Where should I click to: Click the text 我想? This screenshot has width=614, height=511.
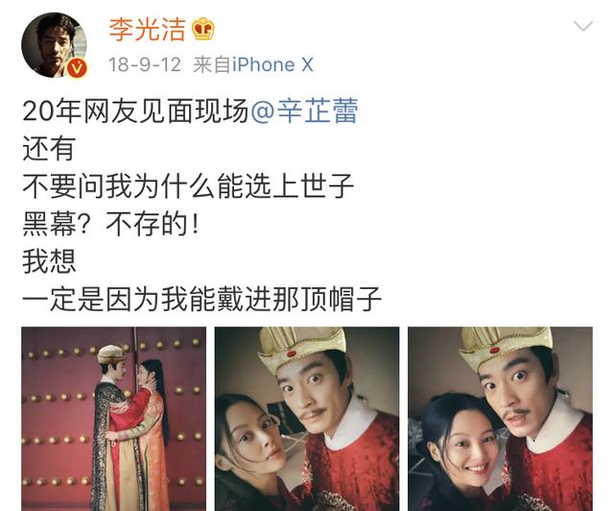point(49,261)
